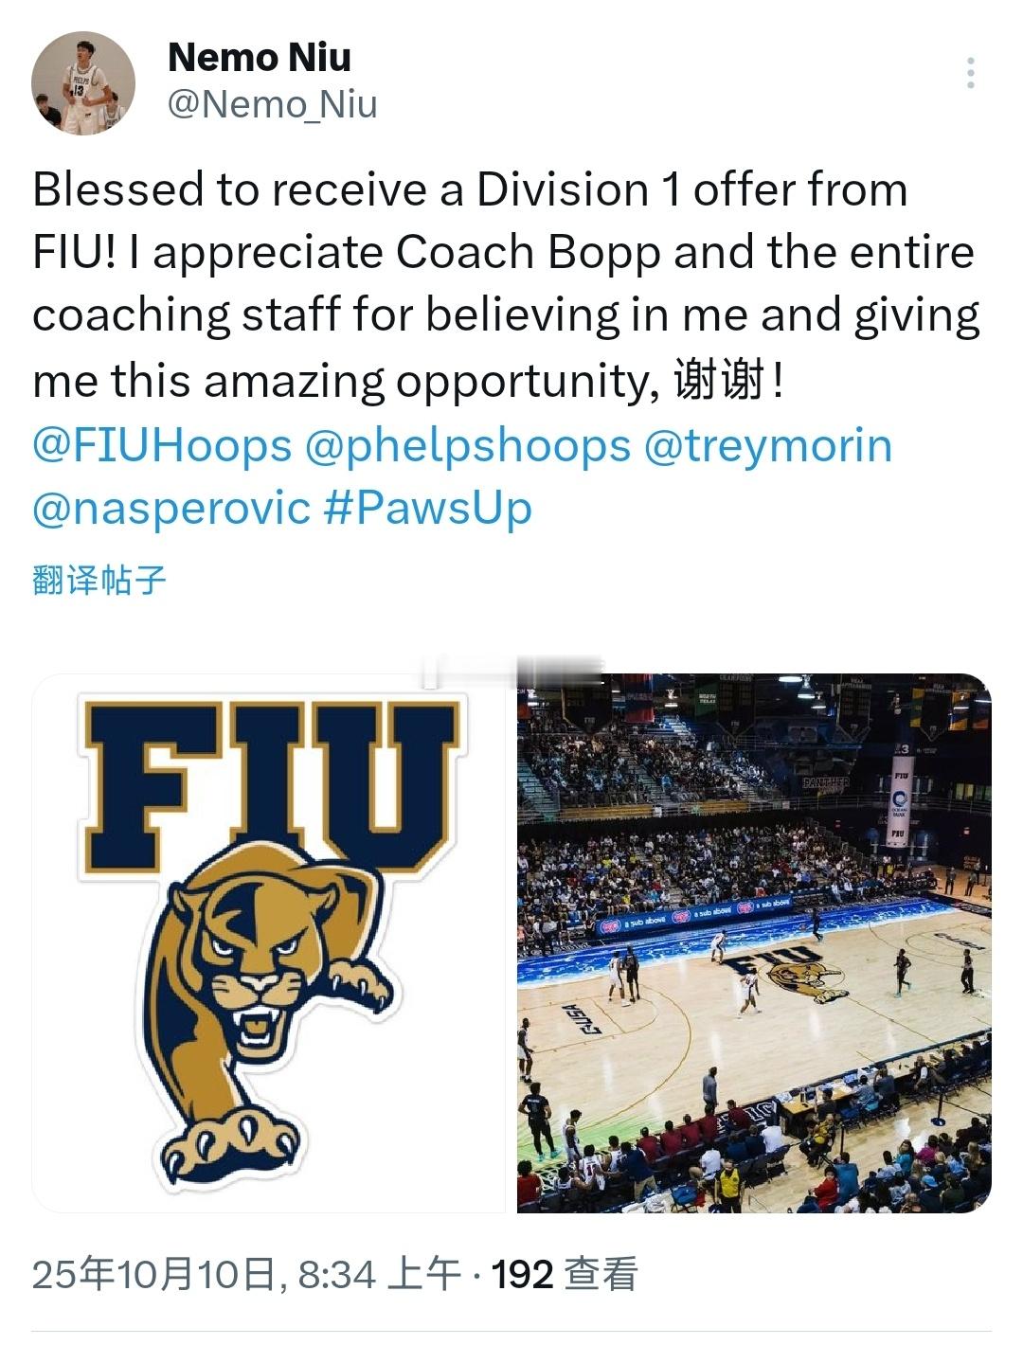Viewport: 1023px width, 1345px height.
Task: Open the @Nemo_Niu handle link
Action: pos(272,103)
